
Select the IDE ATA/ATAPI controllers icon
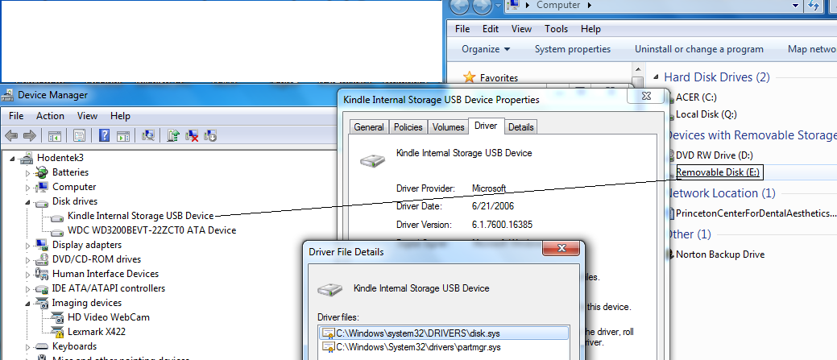[42, 288]
